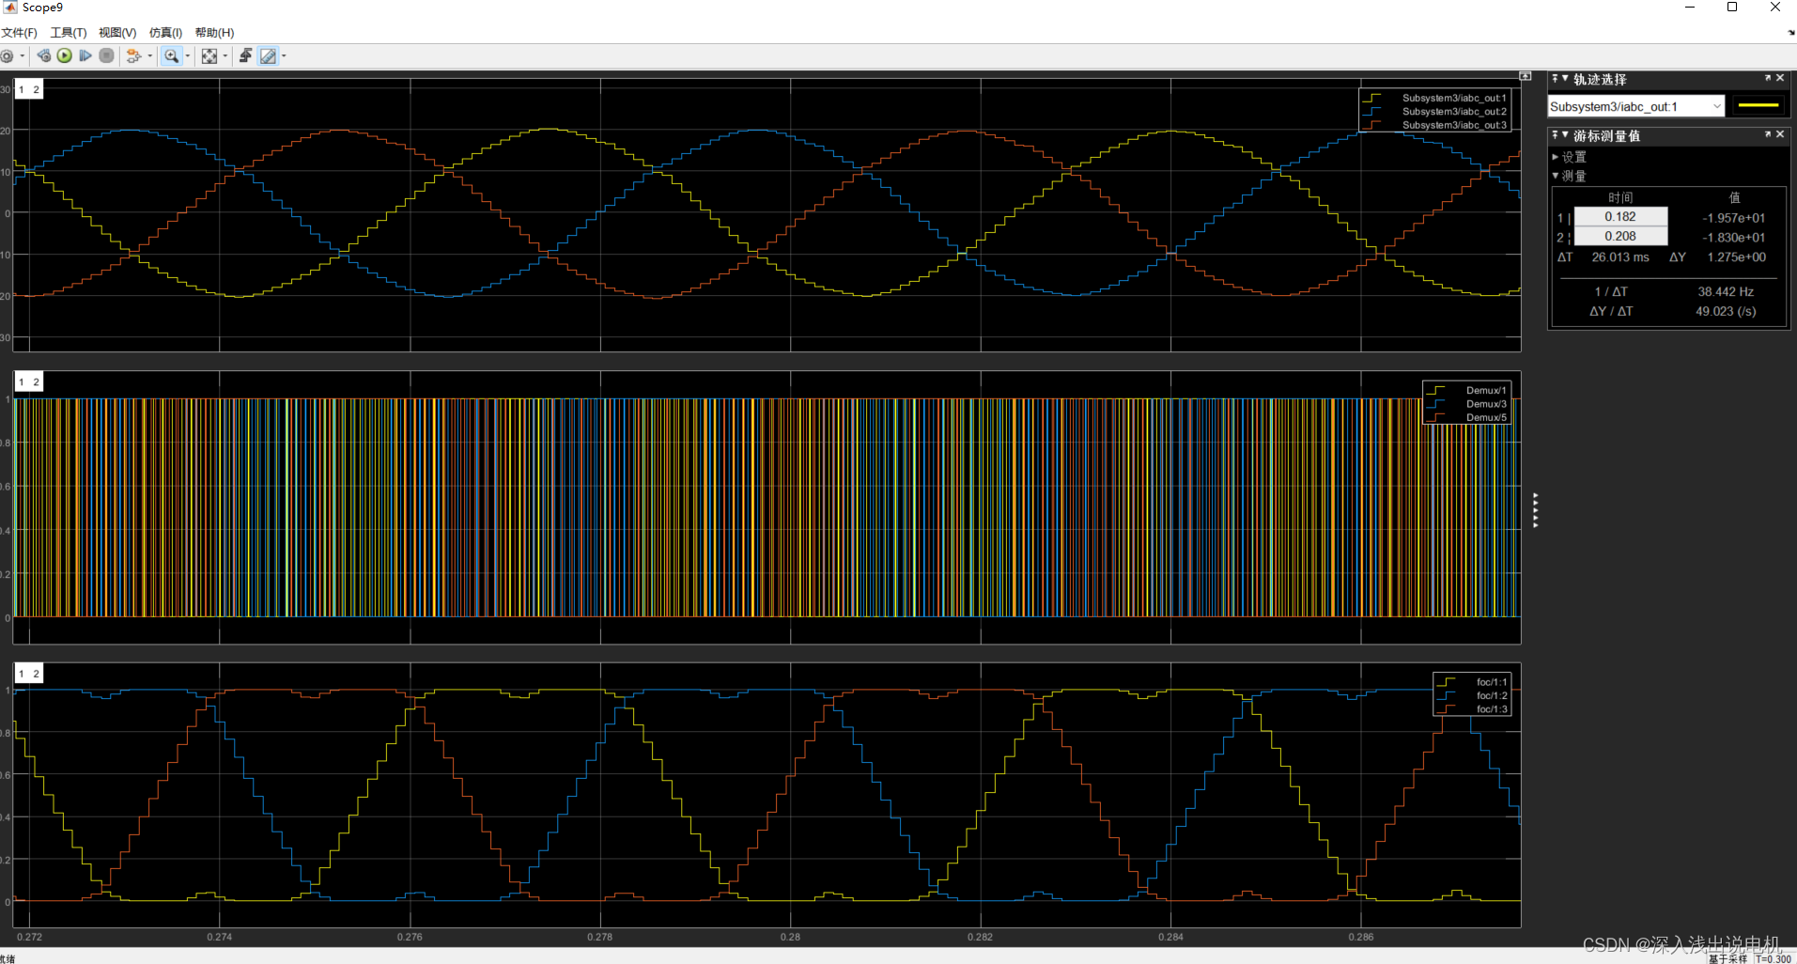Click the cursor 1 2 marker in middle plot
The width and height of the screenshot is (1797, 964).
28,382
